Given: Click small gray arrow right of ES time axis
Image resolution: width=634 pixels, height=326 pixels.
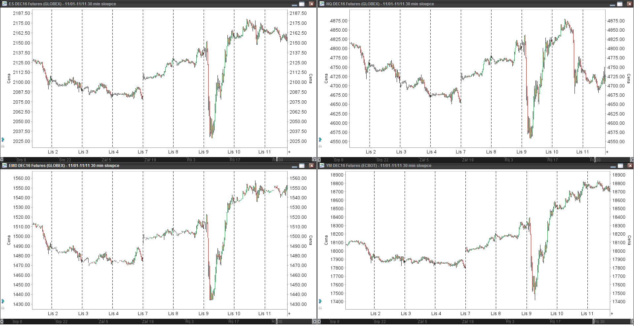Looking at the screenshot, I should pos(289,152).
